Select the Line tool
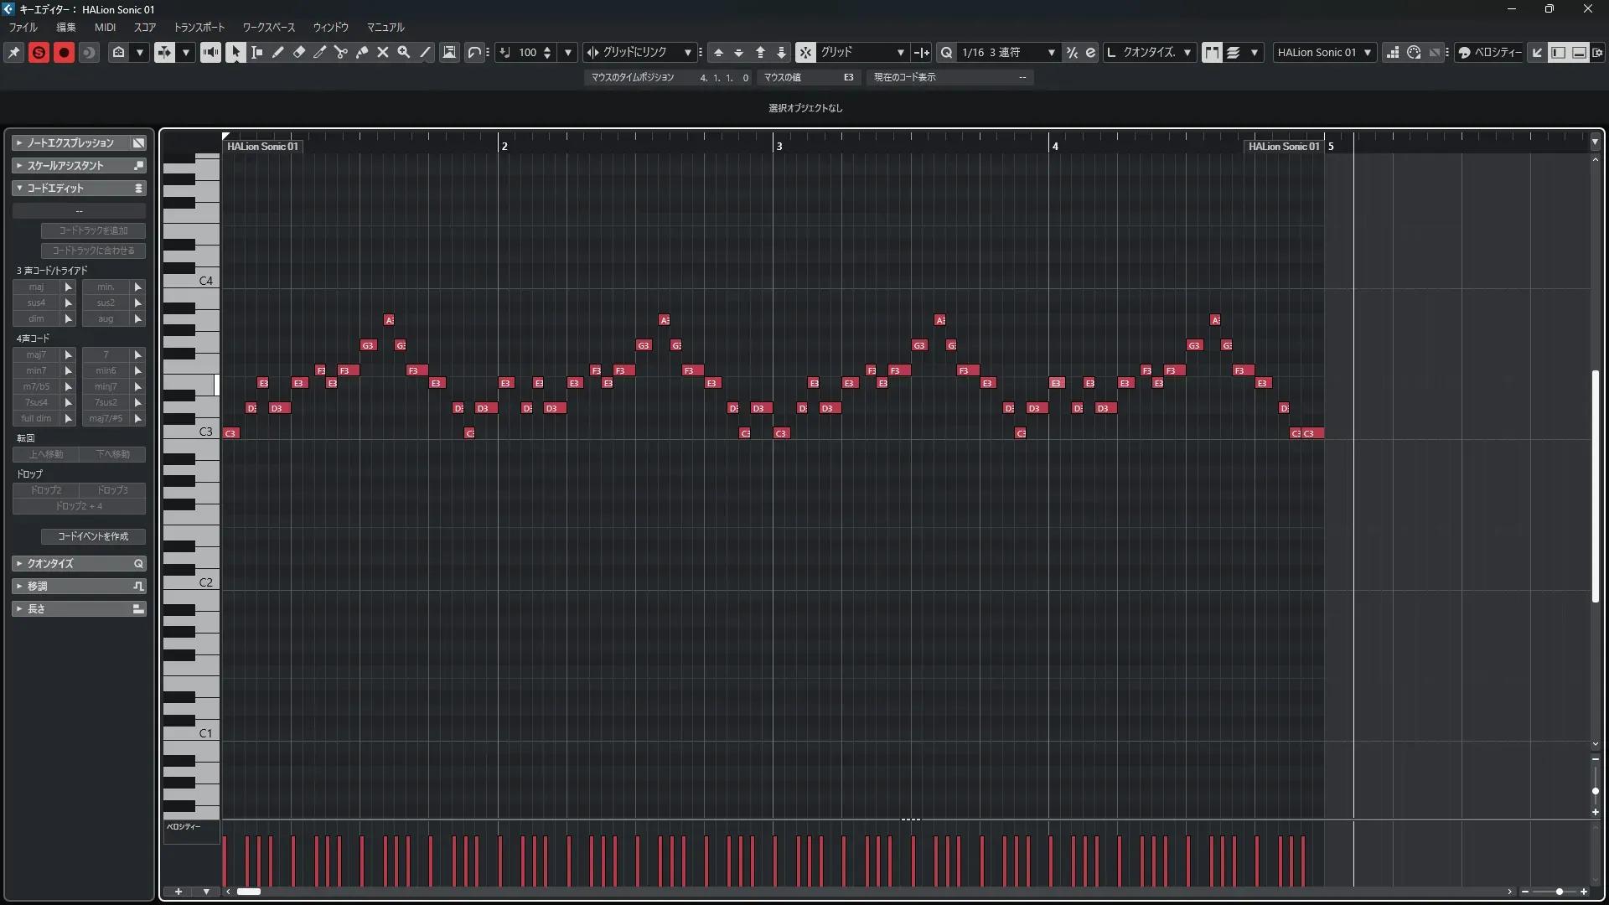Image resolution: width=1609 pixels, height=905 pixels. [x=426, y=52]
